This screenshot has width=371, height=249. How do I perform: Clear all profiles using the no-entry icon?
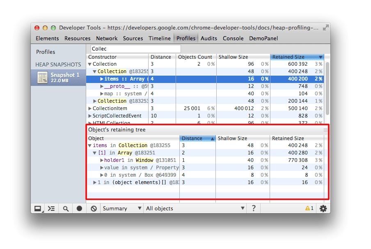pos(93,208)
